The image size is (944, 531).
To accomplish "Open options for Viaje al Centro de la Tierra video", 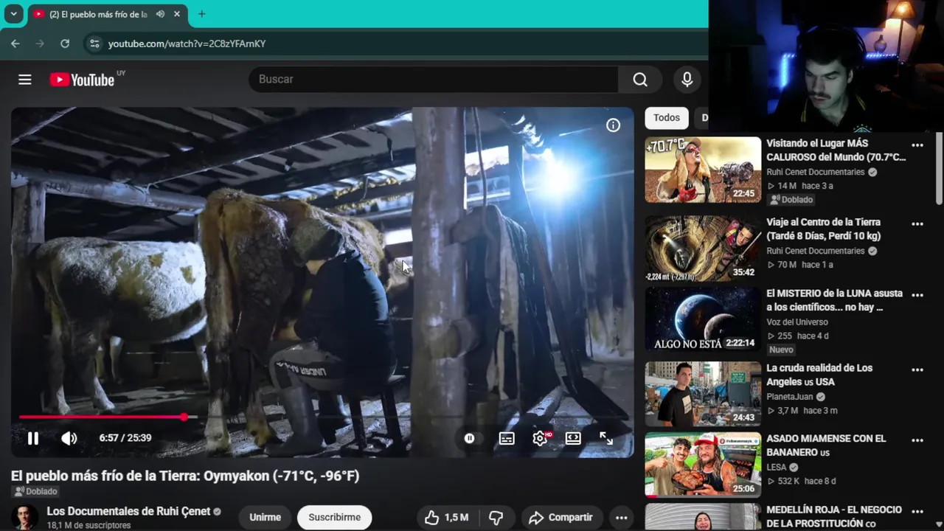I will pyautogui.click(x=917, y=224).
